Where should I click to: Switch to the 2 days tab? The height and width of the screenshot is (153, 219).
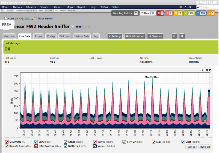(x=38, y=36)
